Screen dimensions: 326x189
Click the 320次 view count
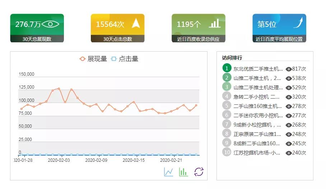click(x=299, y=97)
